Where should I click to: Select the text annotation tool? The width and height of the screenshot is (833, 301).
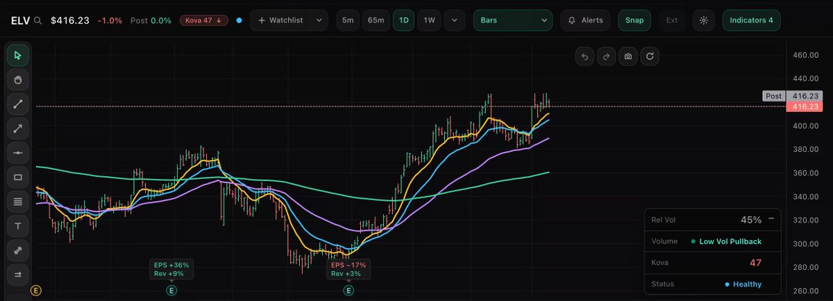coord(18,226)
